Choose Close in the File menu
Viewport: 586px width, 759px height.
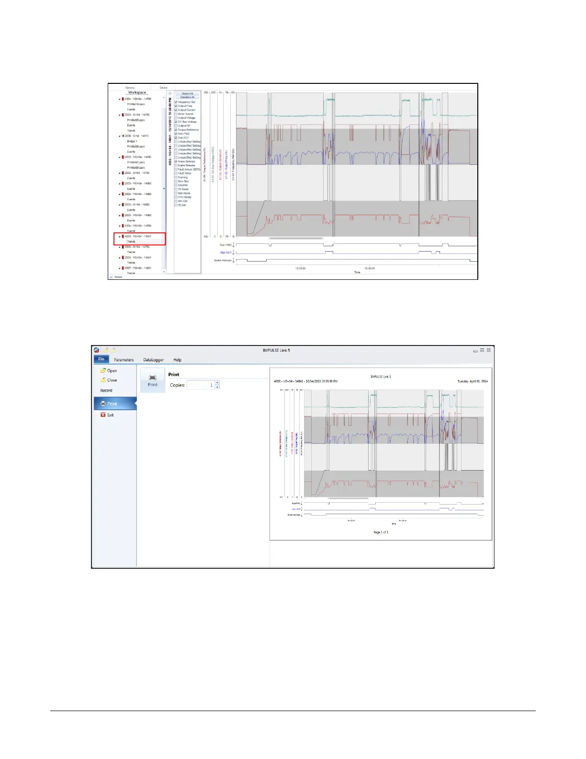(109, 380)
